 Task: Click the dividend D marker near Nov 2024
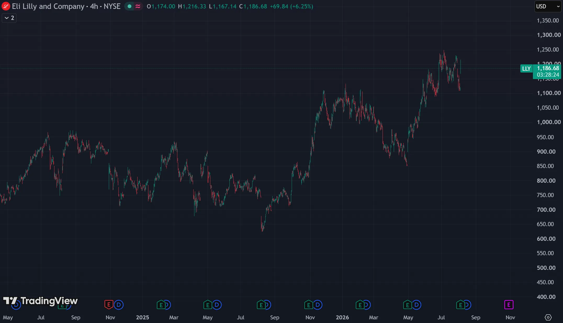pyautogui.click(x=119, y=305)
